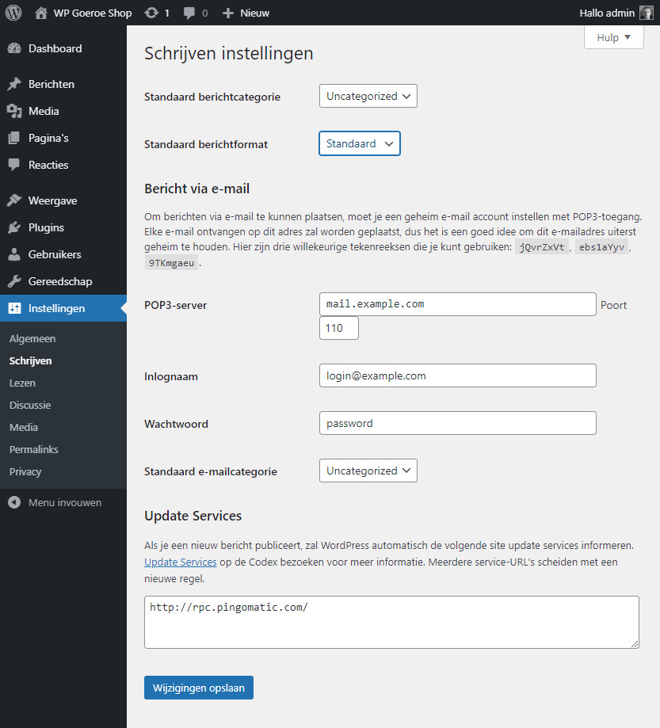Click Wijzigingen opslaan button
Screen dimensions: 660x728
[x=198, y=688]
